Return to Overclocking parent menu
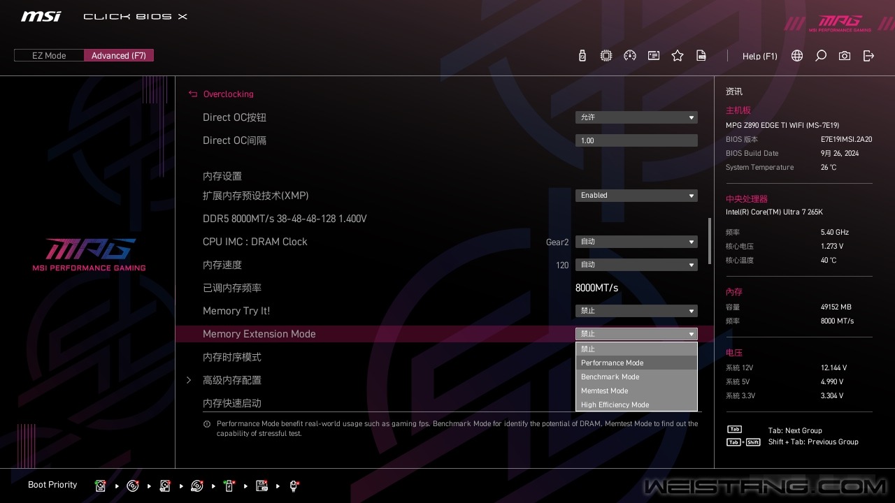This screenshot has width=895, height=503. tap(229, 94)
